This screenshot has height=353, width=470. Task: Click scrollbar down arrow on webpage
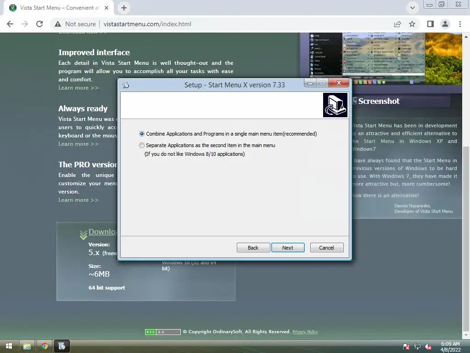tap(466, 335)
